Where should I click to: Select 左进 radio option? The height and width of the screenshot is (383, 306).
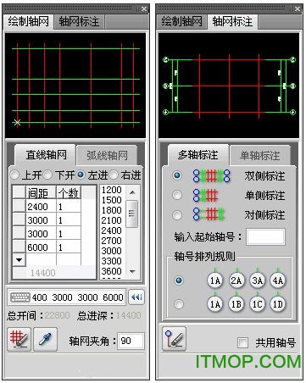pos(81,175)
